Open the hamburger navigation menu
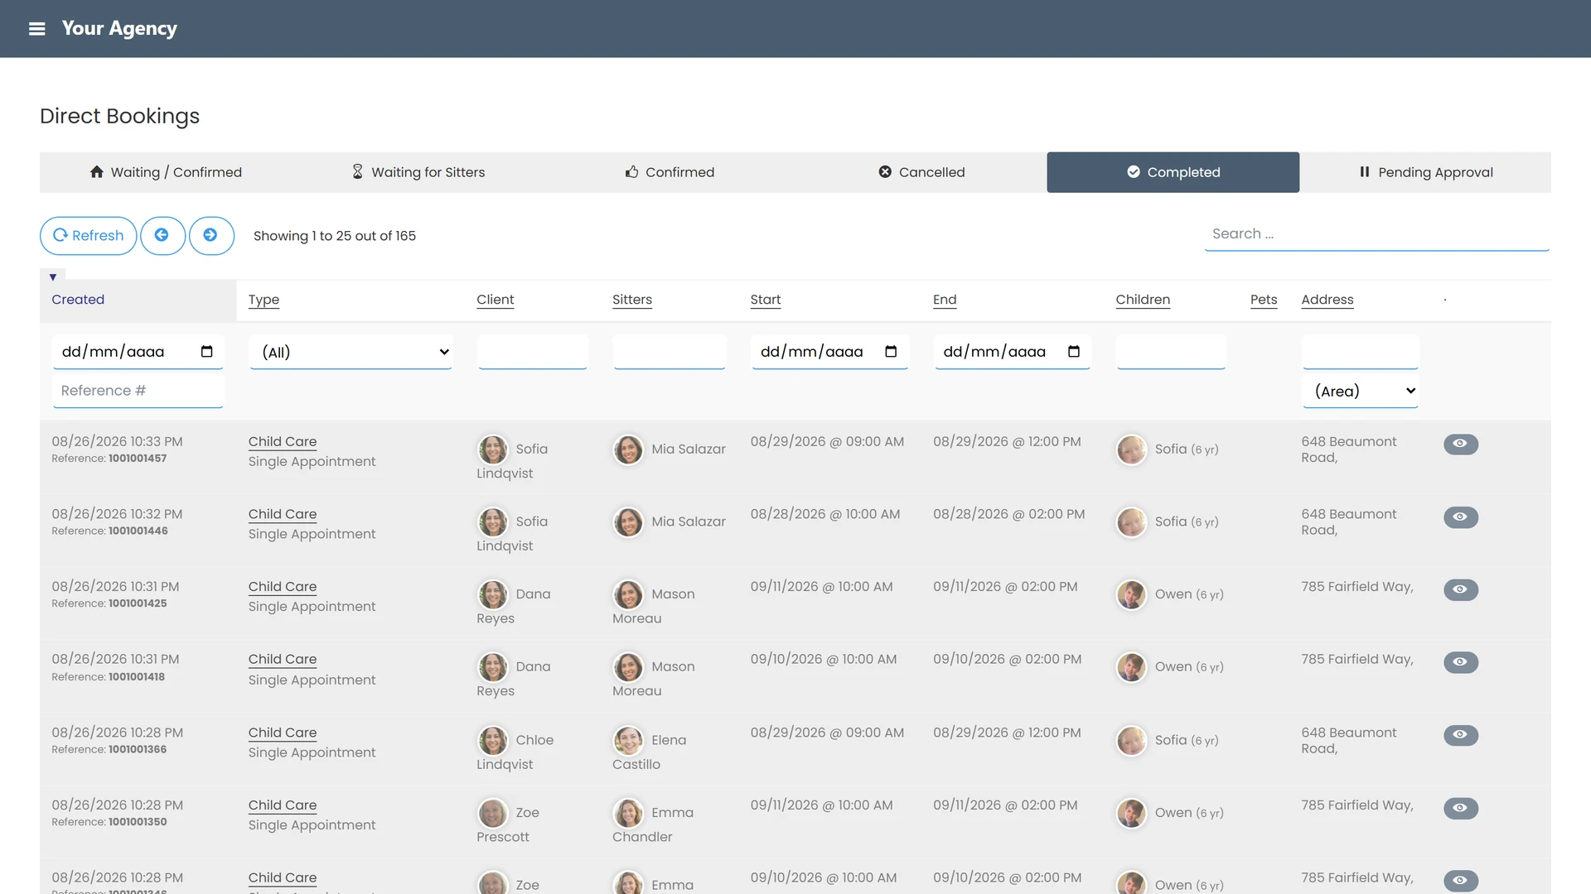1591x894 pixels. tap(36, 29)
